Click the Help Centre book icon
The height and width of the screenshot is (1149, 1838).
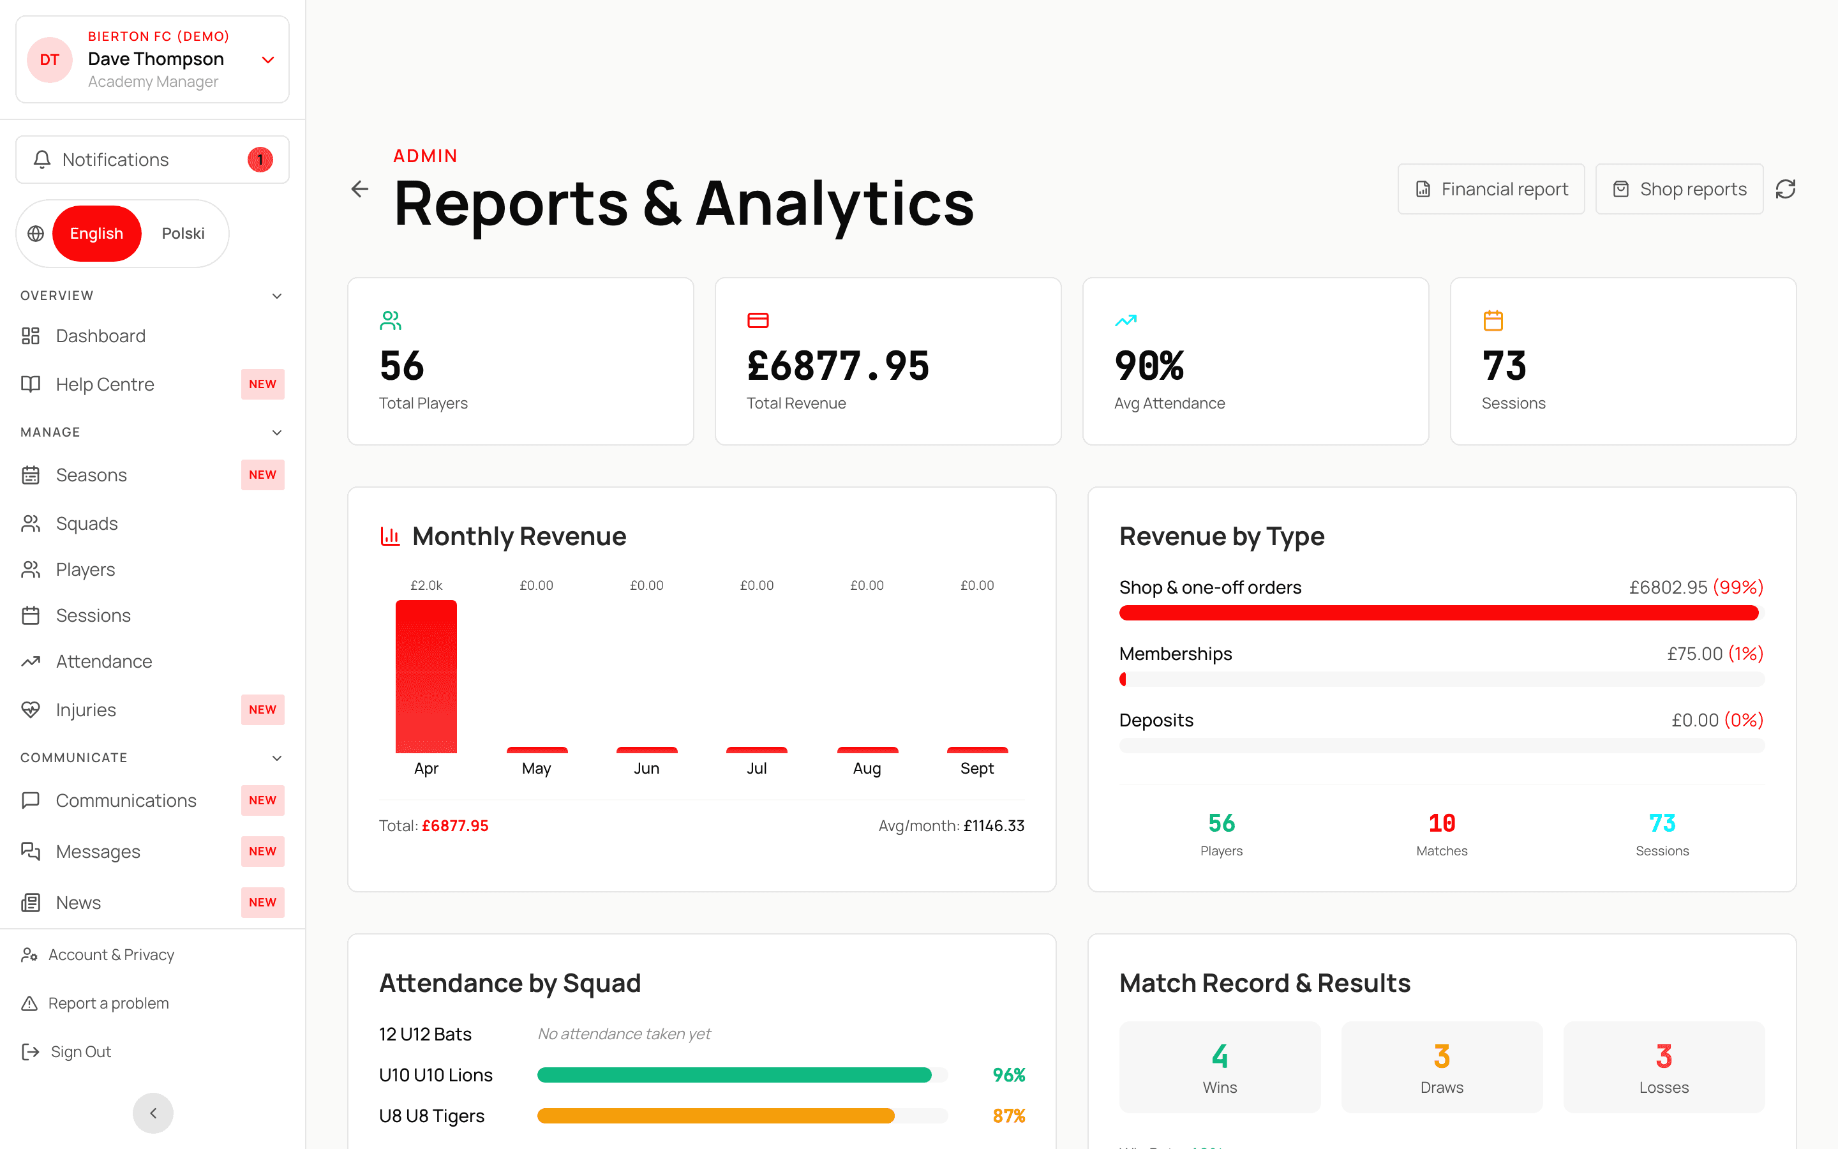31,384
